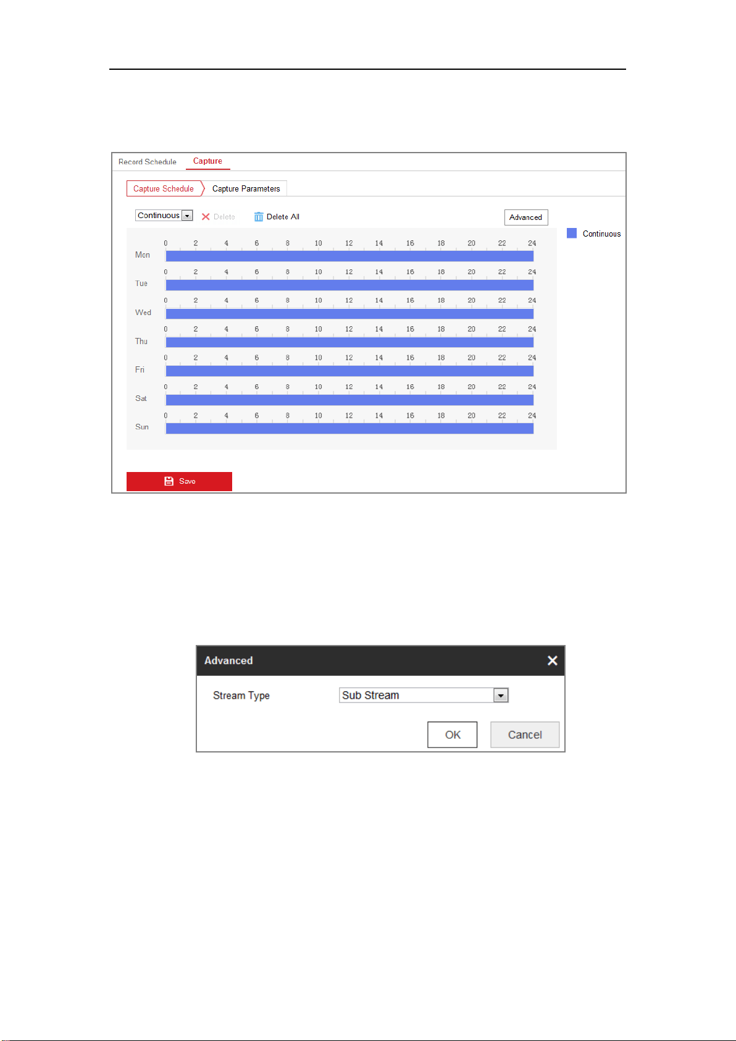The width and height of the screenshot is (736, 1041).
Task: Click the Fri day label
Action: 140,370
